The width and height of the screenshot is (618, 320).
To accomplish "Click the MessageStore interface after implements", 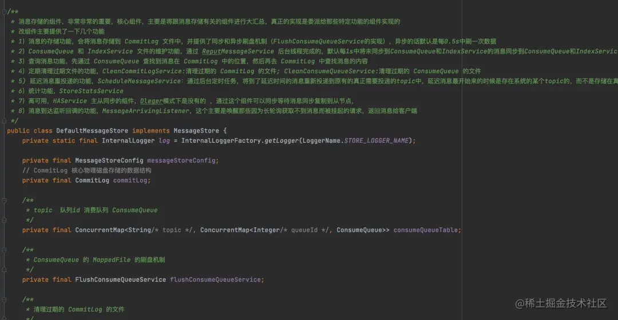I will pos(196,131).
